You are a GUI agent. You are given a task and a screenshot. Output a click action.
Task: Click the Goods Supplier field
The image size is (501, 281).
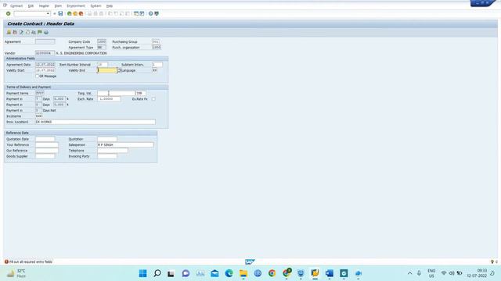(x=45, y=156)
